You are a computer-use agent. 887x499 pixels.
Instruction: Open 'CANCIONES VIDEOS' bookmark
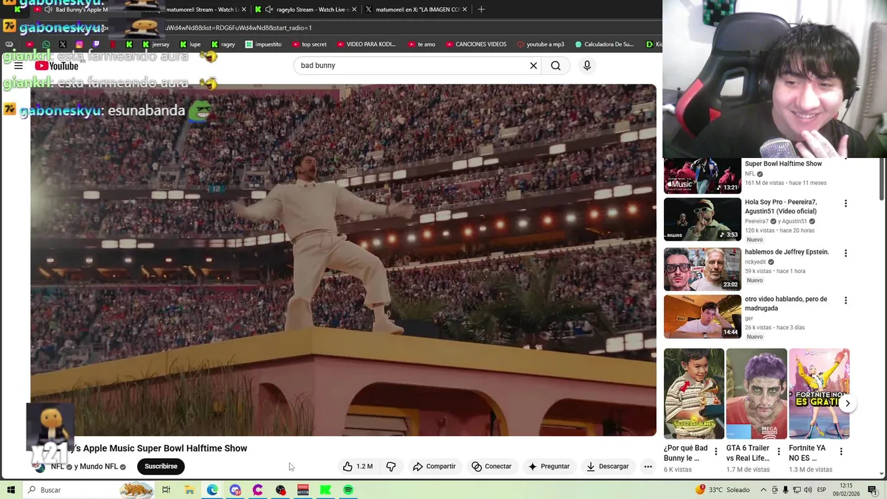(475, 44)
